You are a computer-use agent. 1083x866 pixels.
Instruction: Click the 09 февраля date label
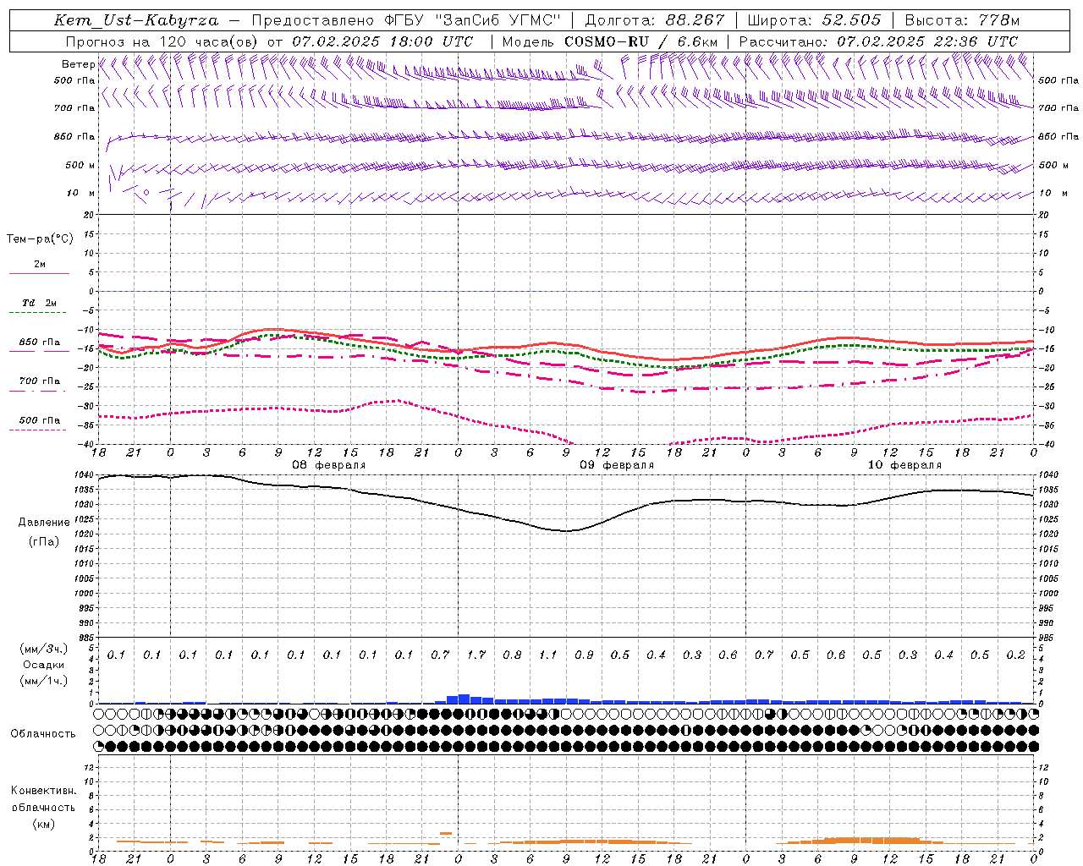(x=617, y=465)
